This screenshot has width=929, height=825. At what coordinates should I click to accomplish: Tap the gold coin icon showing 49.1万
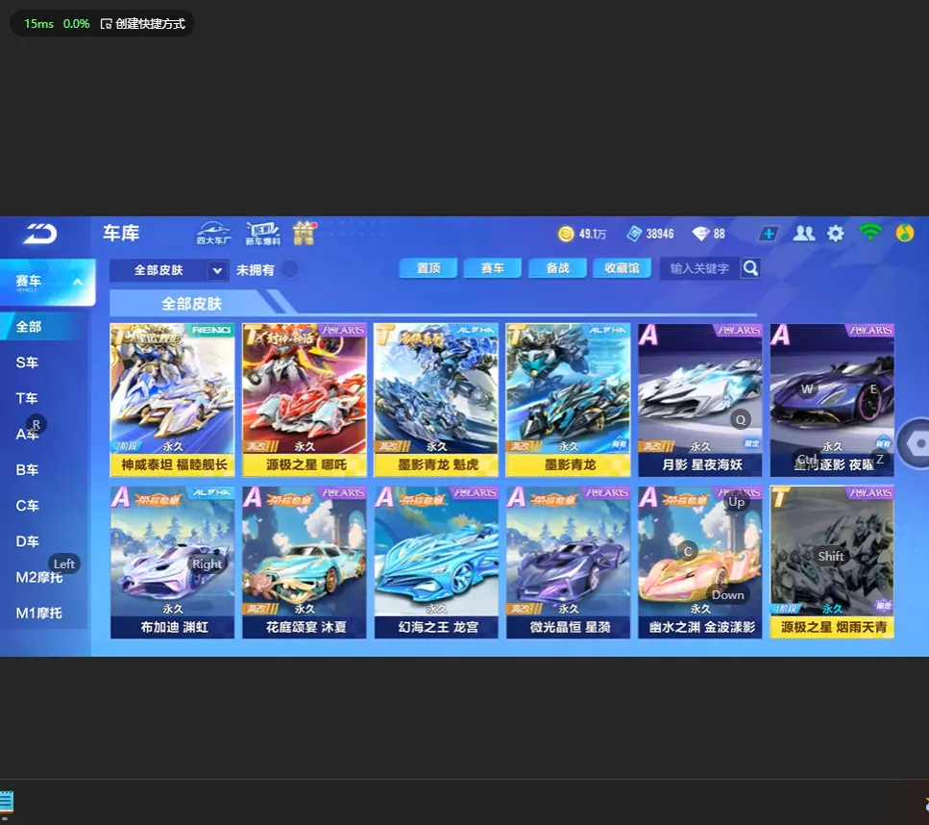(x=566, y=234)
